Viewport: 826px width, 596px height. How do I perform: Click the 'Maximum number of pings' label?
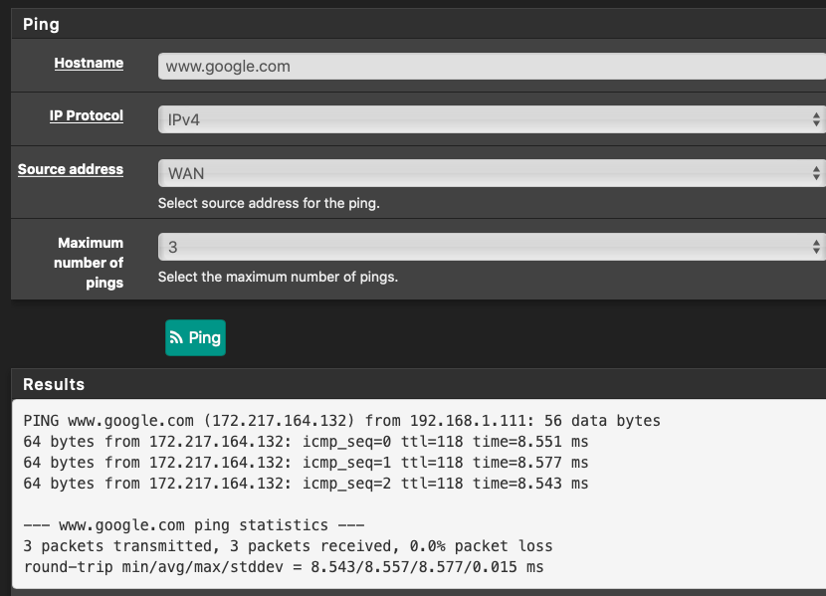tap(89, 263)
